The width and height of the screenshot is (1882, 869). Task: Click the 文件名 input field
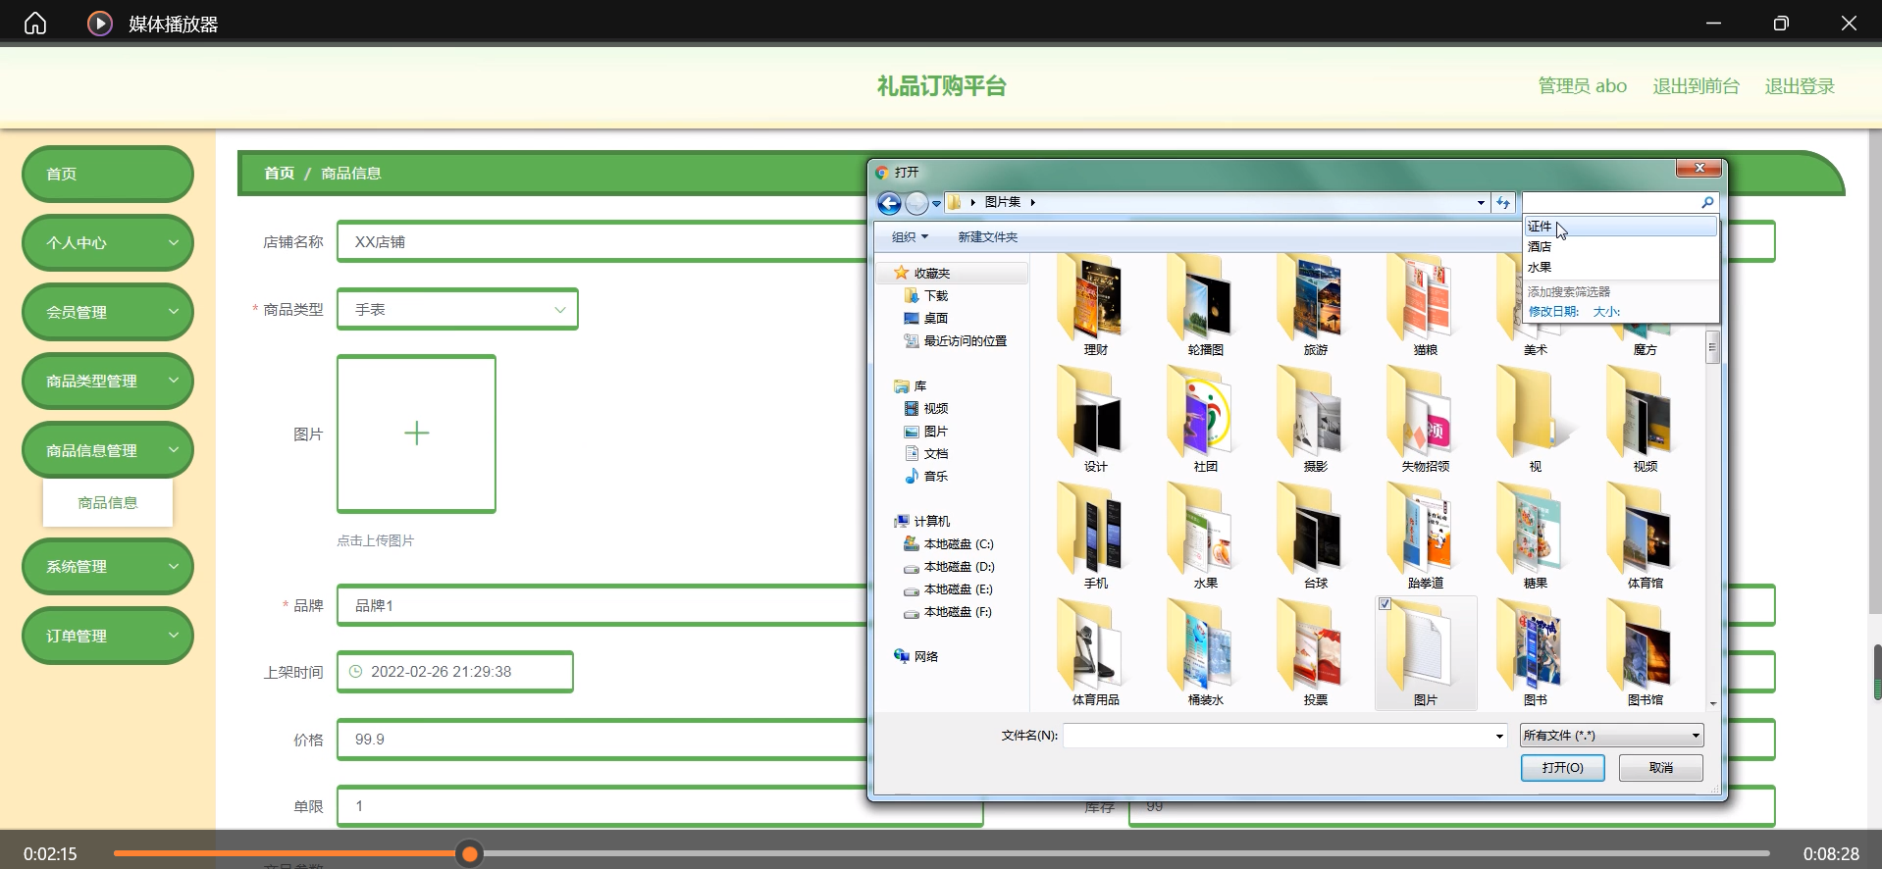pos(1277,736)
